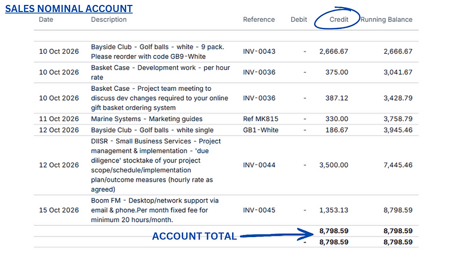
Task: Select the Basket Case Development work description
Action: [160, 72]
